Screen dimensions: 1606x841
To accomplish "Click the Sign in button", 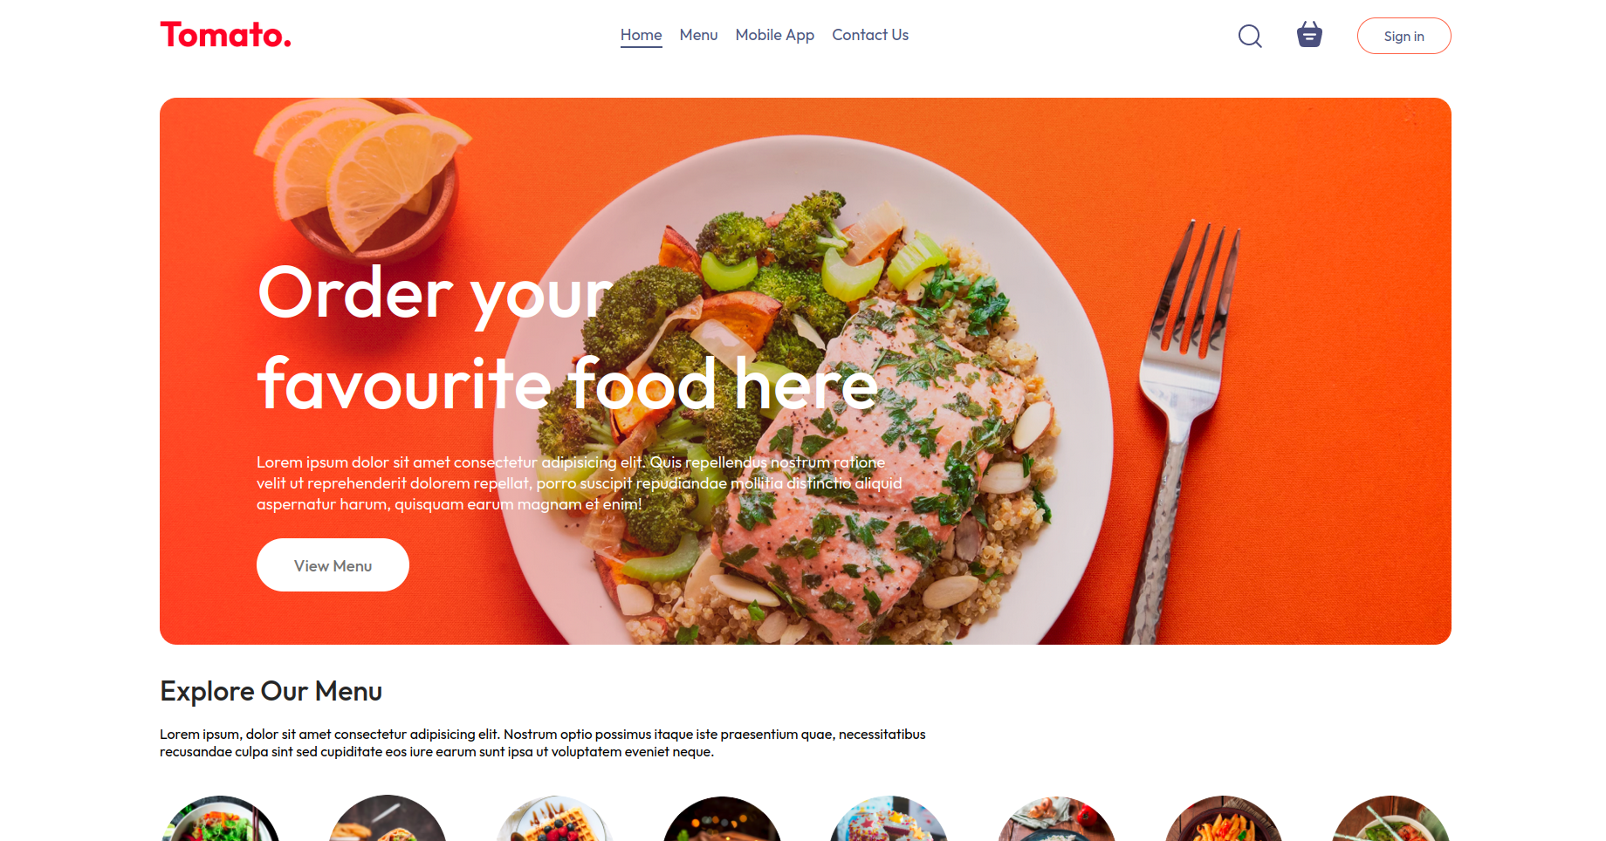I will (x=1404, y=36).
